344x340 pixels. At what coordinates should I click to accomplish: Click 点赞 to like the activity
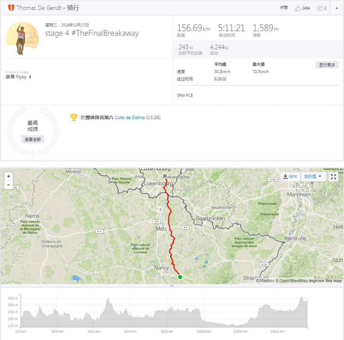click(283, 8)
